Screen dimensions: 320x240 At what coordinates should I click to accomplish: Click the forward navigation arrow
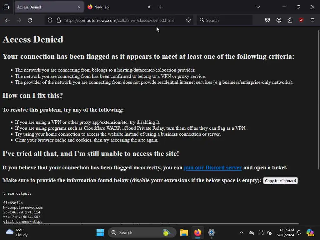click(19, 20)
